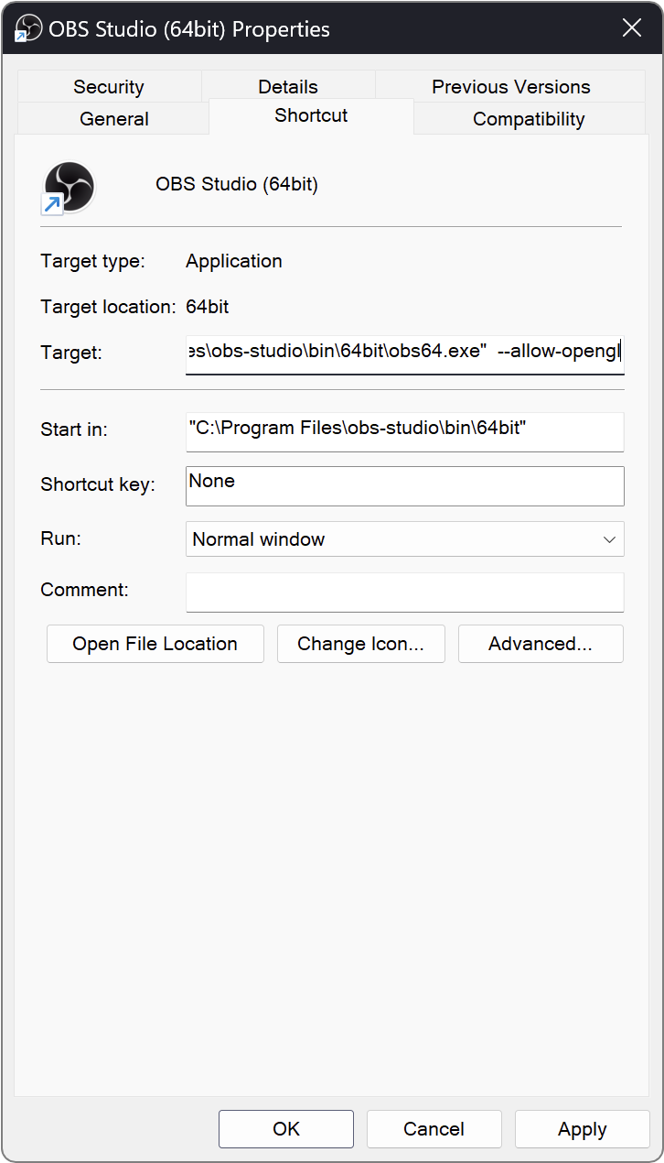Screen dimensions: 664x1163
Task: Cancel the properties changes
Action: [434, 1129]
